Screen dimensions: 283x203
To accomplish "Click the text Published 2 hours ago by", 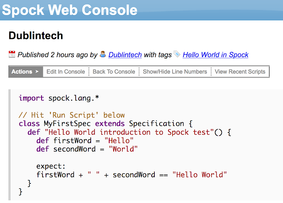I will 57,55.
